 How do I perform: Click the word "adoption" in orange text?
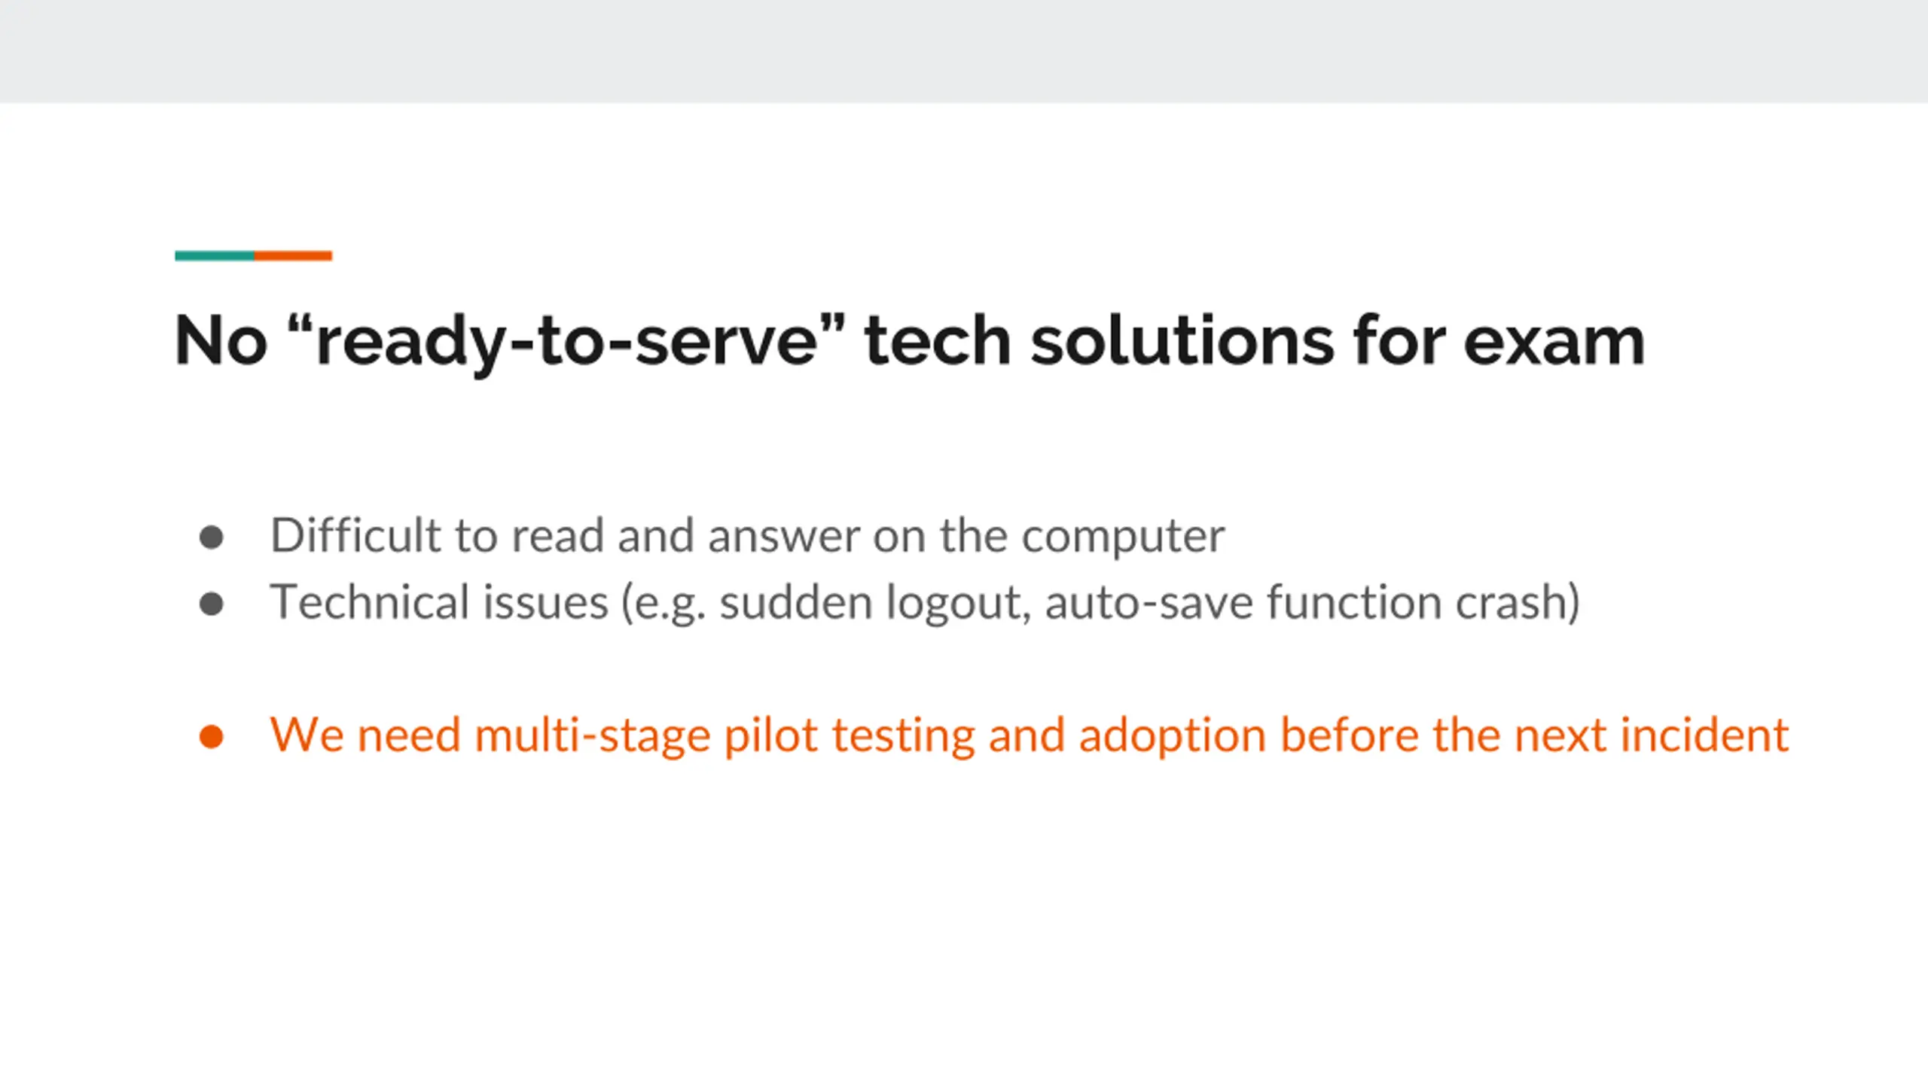click(x=1172, y=736)
